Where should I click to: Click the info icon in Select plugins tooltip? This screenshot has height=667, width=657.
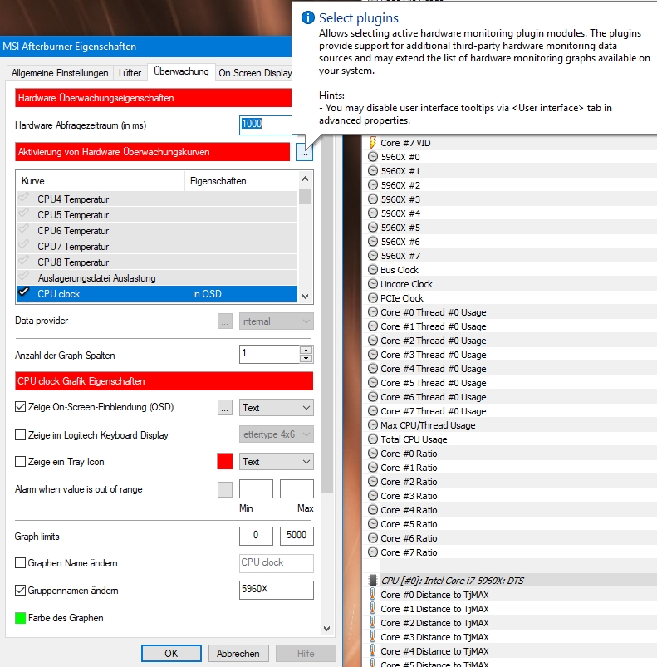point(308,17)
